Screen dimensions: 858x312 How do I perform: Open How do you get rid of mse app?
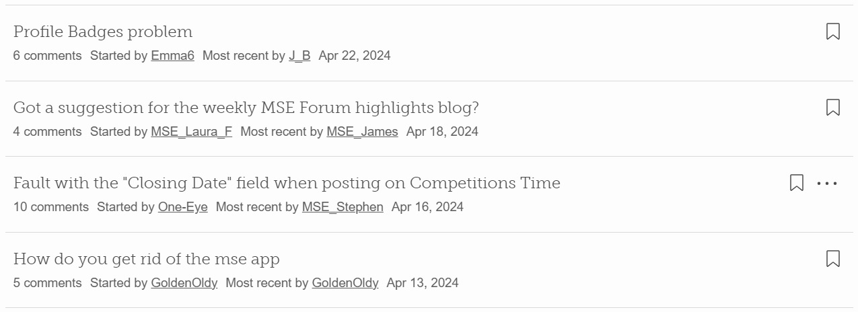coord(147,259)
